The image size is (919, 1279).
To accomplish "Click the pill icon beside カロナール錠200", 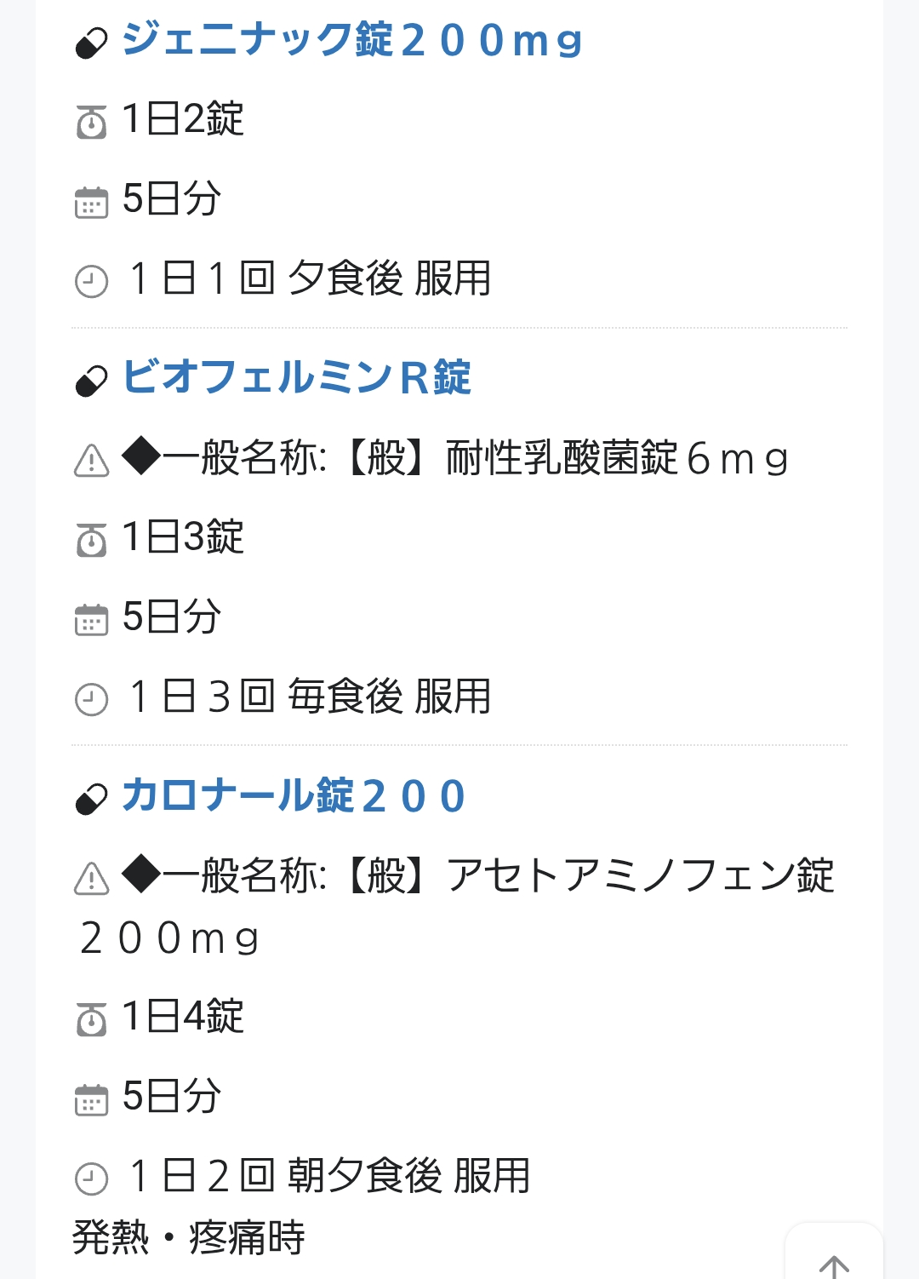I will click(92, 800).
